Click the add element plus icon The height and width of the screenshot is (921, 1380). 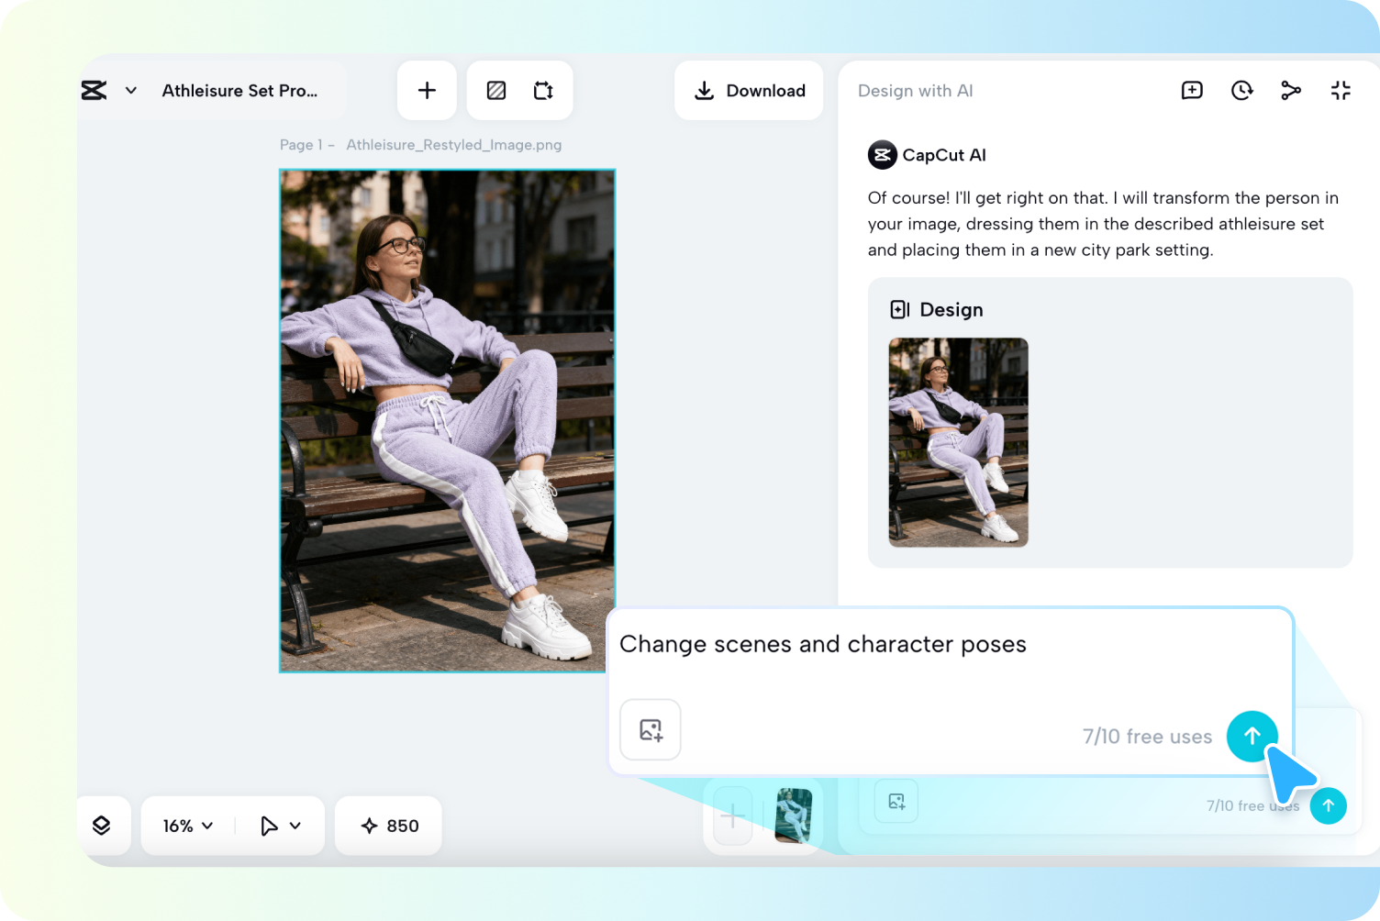[x=426, y=90]
